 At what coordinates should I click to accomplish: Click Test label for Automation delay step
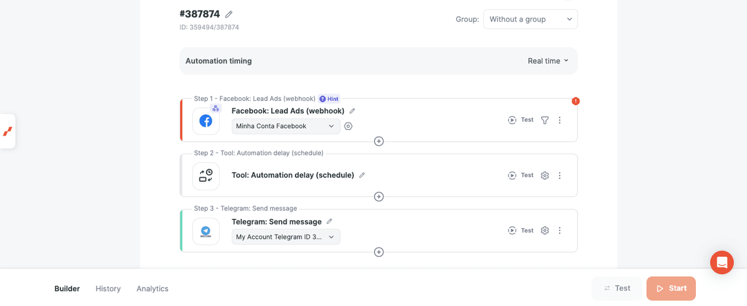click(527, 175)
